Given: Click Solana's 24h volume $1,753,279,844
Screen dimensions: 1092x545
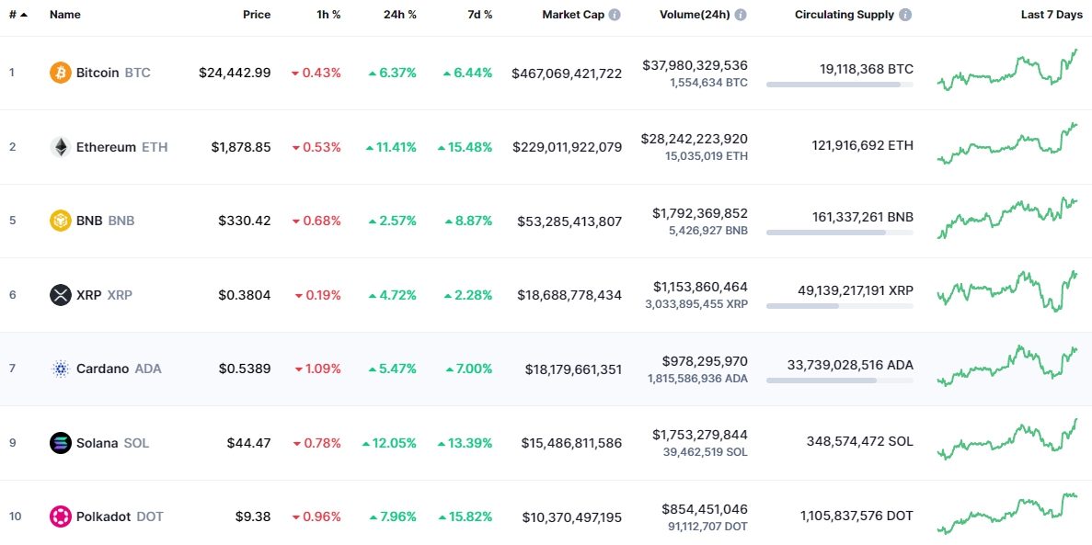Looking at the screenshot, I should 700,435.
